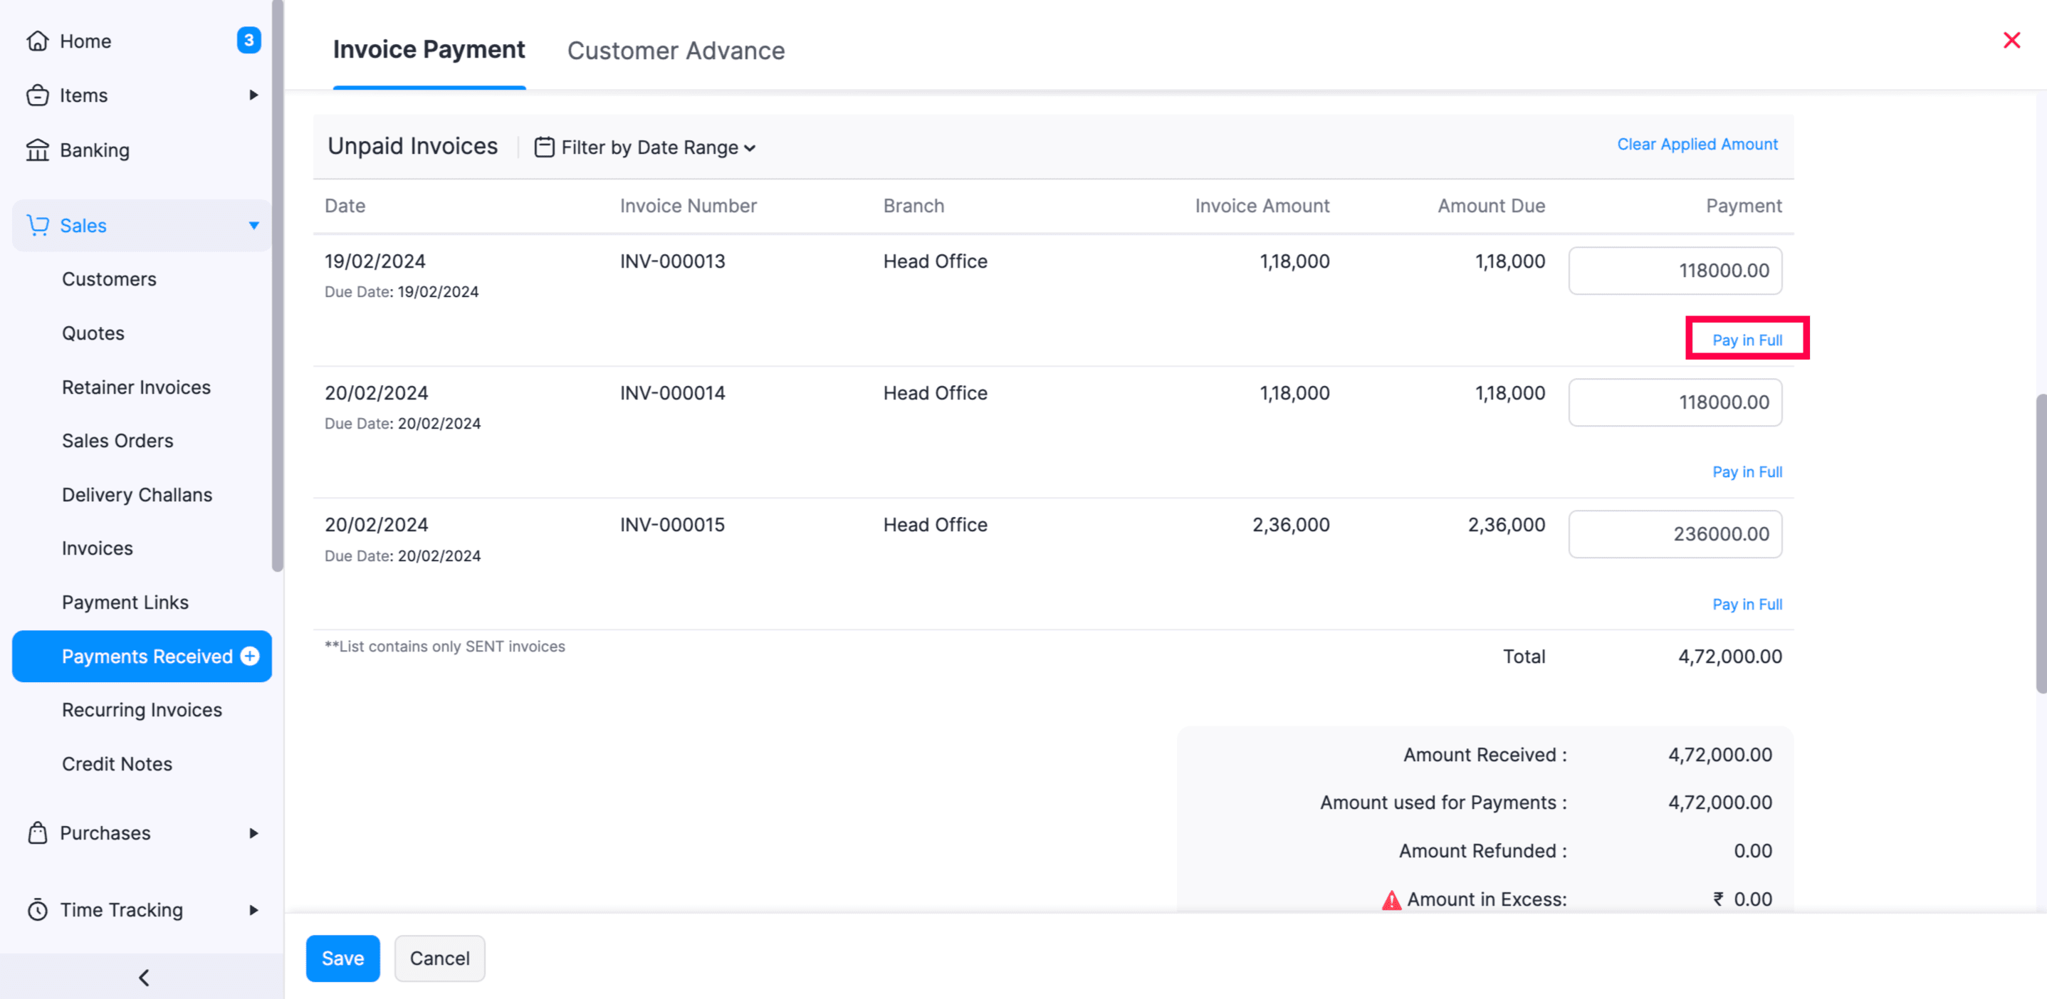
Task: Select the Items box icon
Action: tap(38, 95)
